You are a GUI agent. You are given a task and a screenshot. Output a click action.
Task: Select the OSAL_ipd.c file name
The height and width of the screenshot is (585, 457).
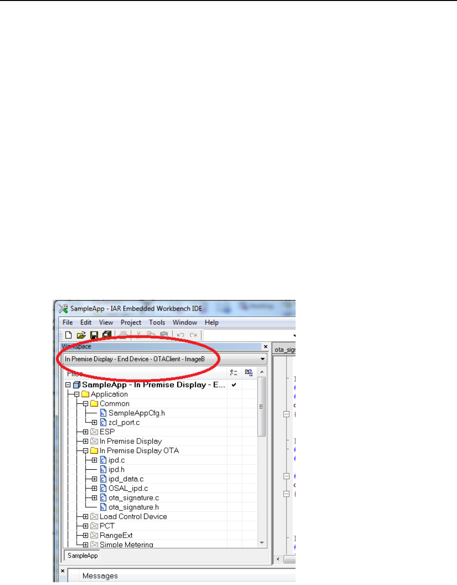(x=128, y=488)
